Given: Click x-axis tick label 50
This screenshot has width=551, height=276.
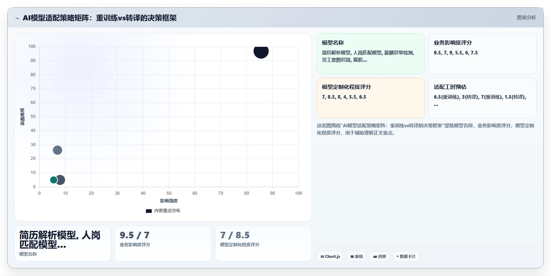Looking at the screenshot, I should [x=169, y=193].
